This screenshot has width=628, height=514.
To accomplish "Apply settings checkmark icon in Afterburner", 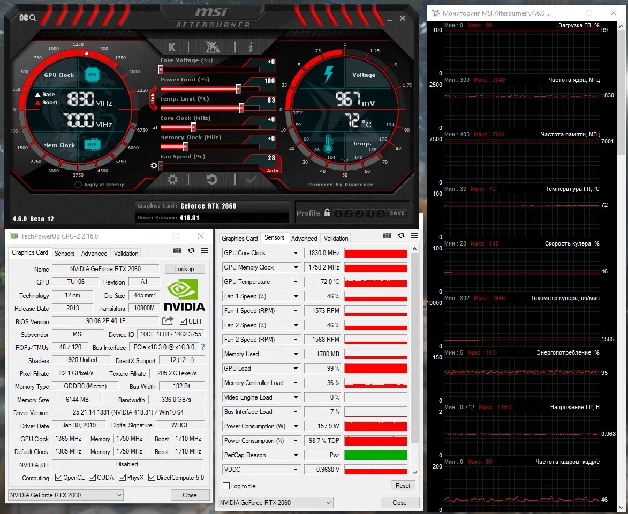I will (251, 179).
